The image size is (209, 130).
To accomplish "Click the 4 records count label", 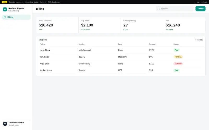I will tap(199, 40).
